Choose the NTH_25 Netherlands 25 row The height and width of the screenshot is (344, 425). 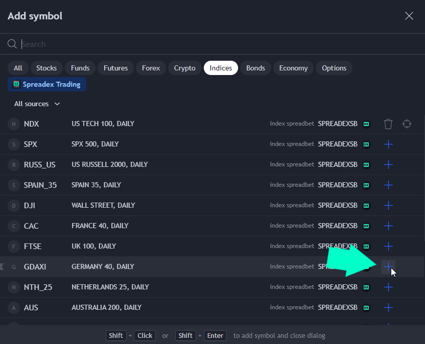tap(153, 287)
